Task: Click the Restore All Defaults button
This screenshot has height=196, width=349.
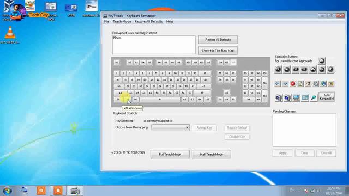Action: [x=218, y=40]
